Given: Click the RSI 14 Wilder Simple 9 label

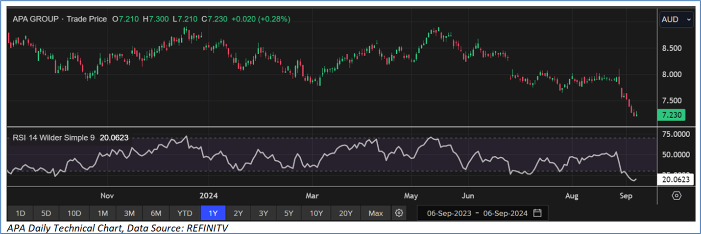Looking at the screenshot, I should 54,138.
